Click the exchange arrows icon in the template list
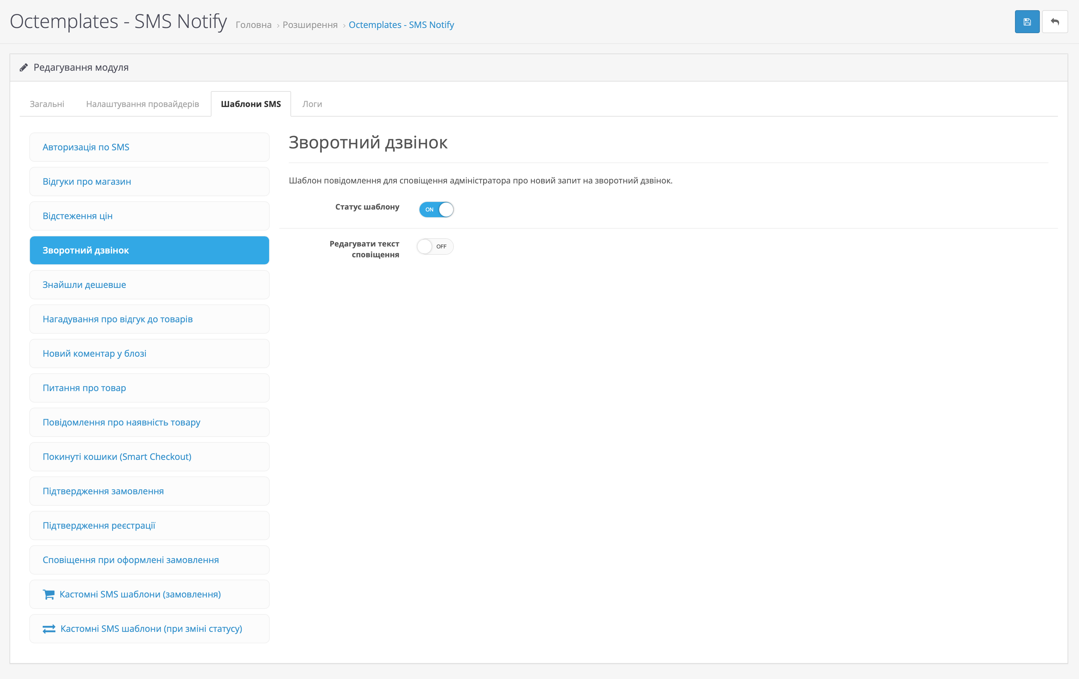This screenshot has height=679, width=1079. point(49,629)
